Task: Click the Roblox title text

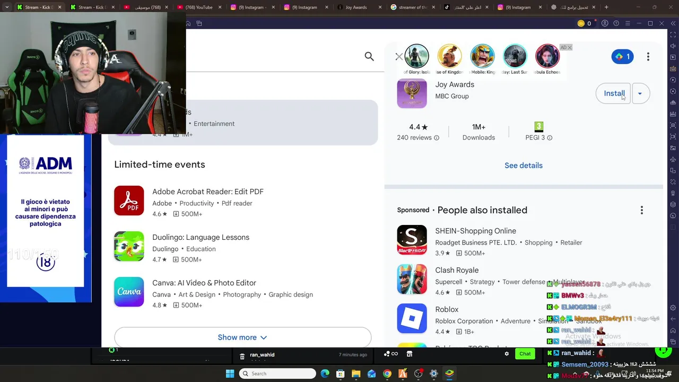Action: point(447,309)
